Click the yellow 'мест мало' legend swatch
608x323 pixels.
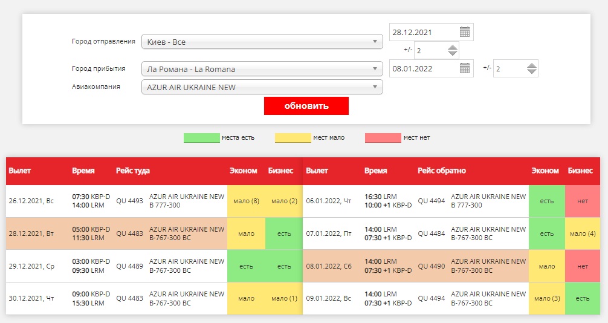click(293, 138)
